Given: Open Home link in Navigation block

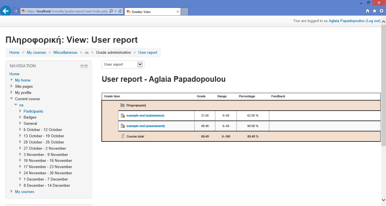Looking at the screenshot, I should coord(14,74).
